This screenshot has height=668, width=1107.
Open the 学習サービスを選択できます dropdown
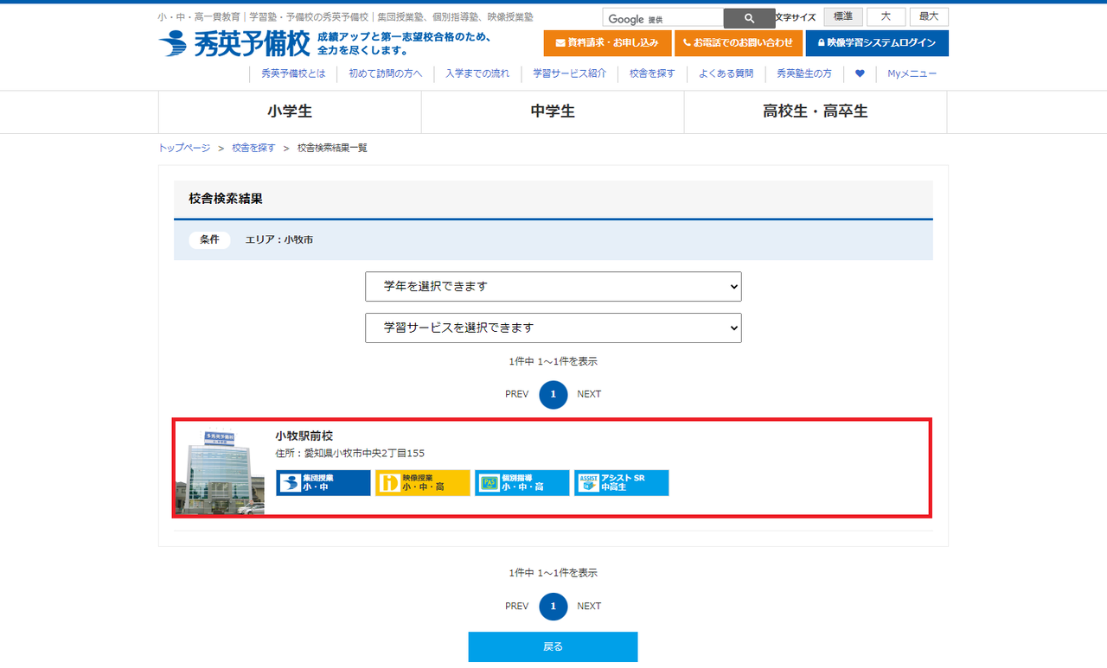coord(553,328)
